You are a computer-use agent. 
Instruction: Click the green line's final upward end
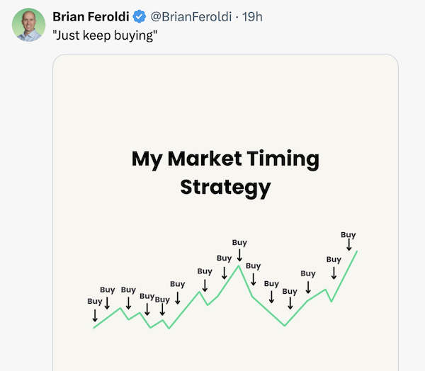pyautogui.click(x=357, y=252)
